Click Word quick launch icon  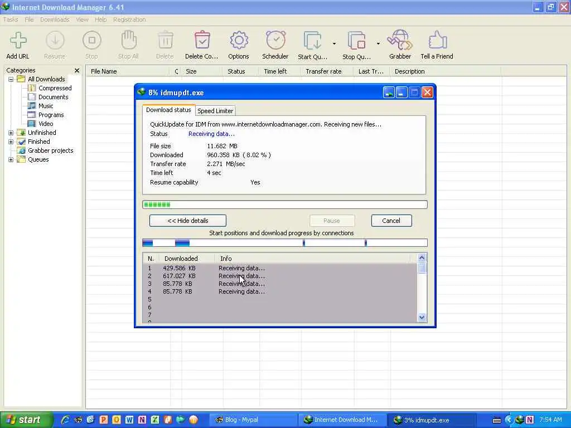point(129,420)
